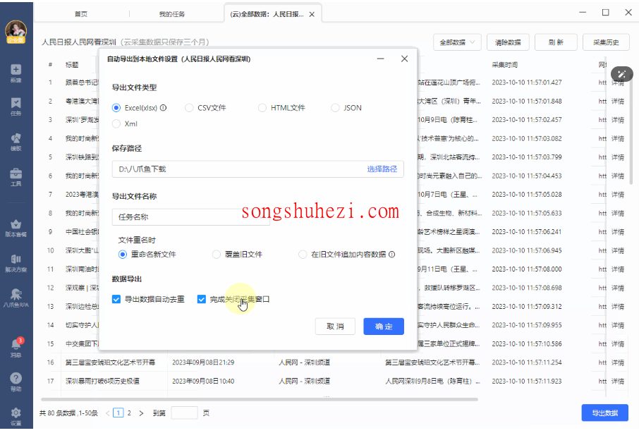Select Xml export file type
This screenshot has width=639, height=433.
coord(116,124)
